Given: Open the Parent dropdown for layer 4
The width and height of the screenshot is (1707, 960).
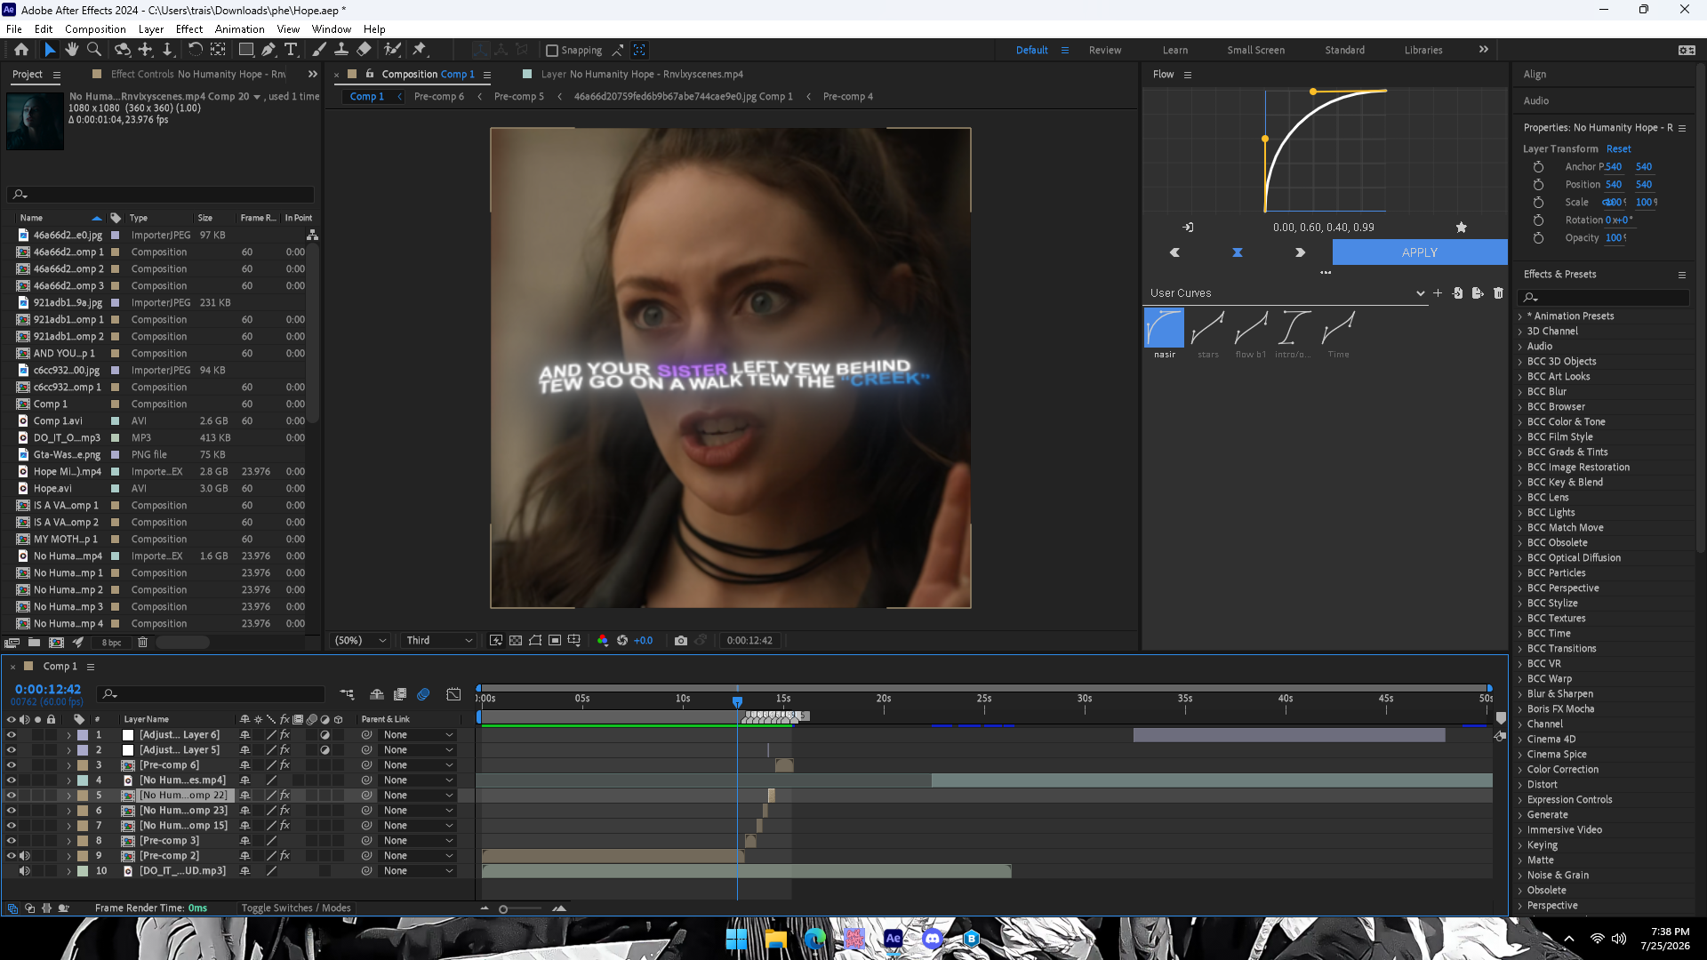Looking at the screenshot, I should pyautogui.click(x=418, y=780).
